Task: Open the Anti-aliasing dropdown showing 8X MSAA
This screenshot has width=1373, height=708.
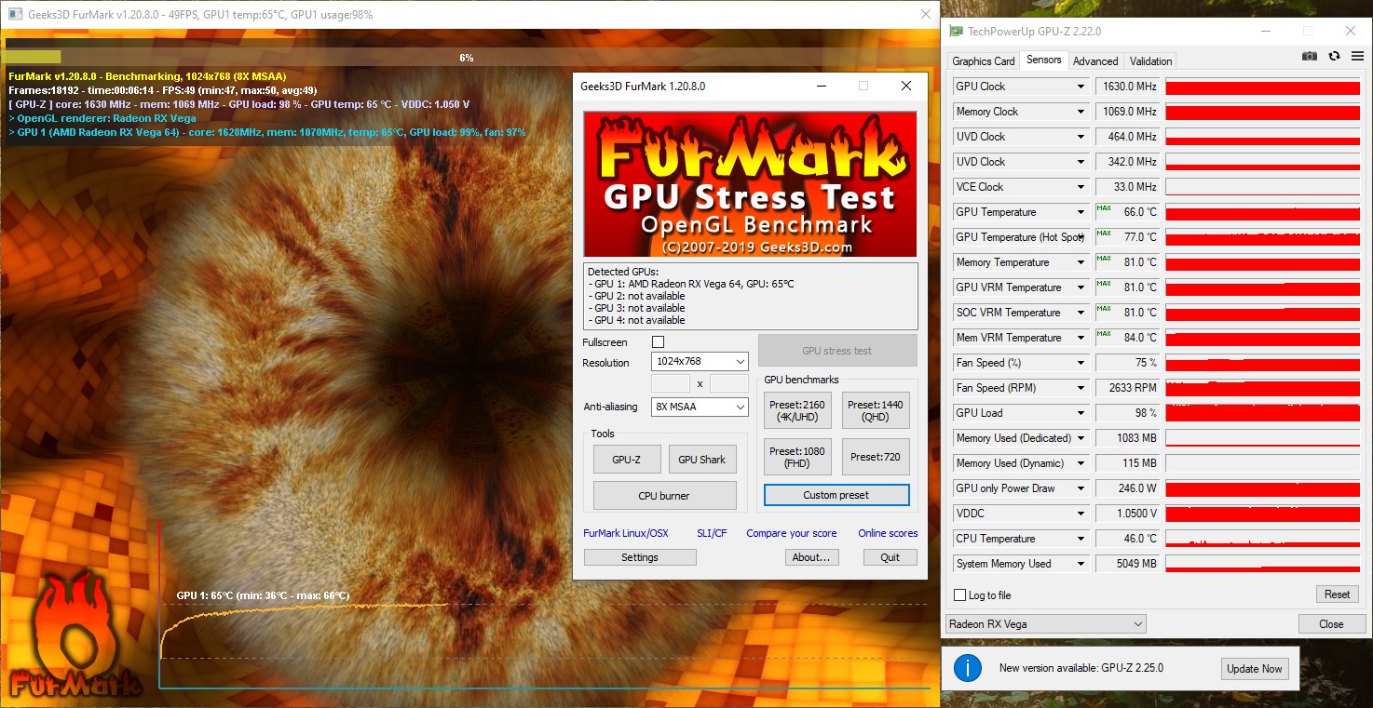Action: pyautogui.click(x=700, y=407)
